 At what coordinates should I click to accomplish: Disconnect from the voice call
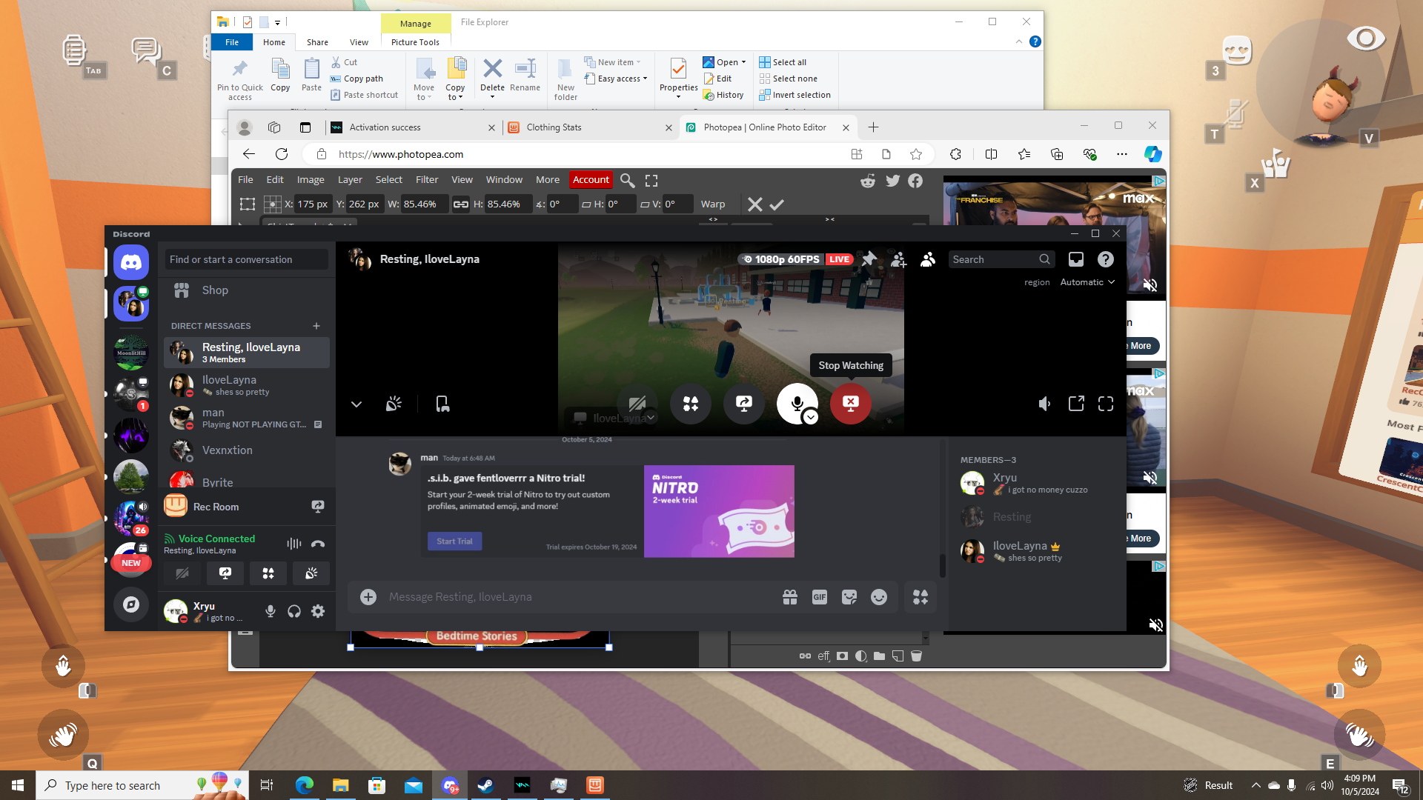point(318,544)
